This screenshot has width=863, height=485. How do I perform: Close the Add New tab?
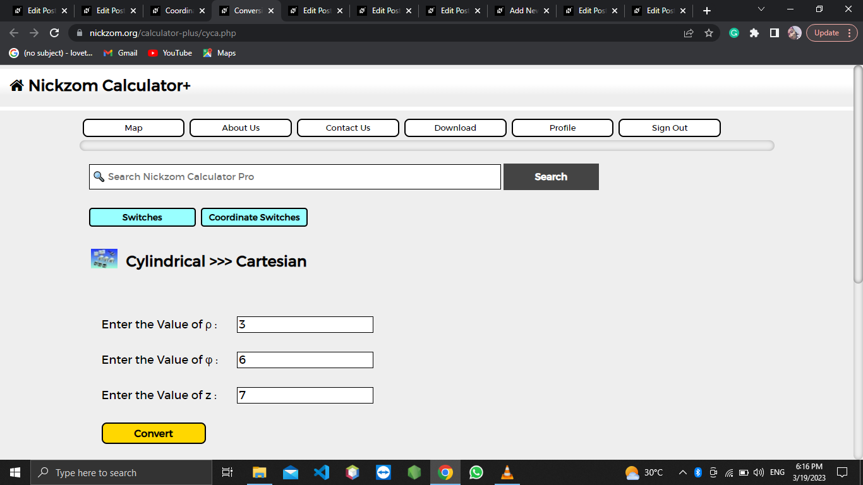546,11
